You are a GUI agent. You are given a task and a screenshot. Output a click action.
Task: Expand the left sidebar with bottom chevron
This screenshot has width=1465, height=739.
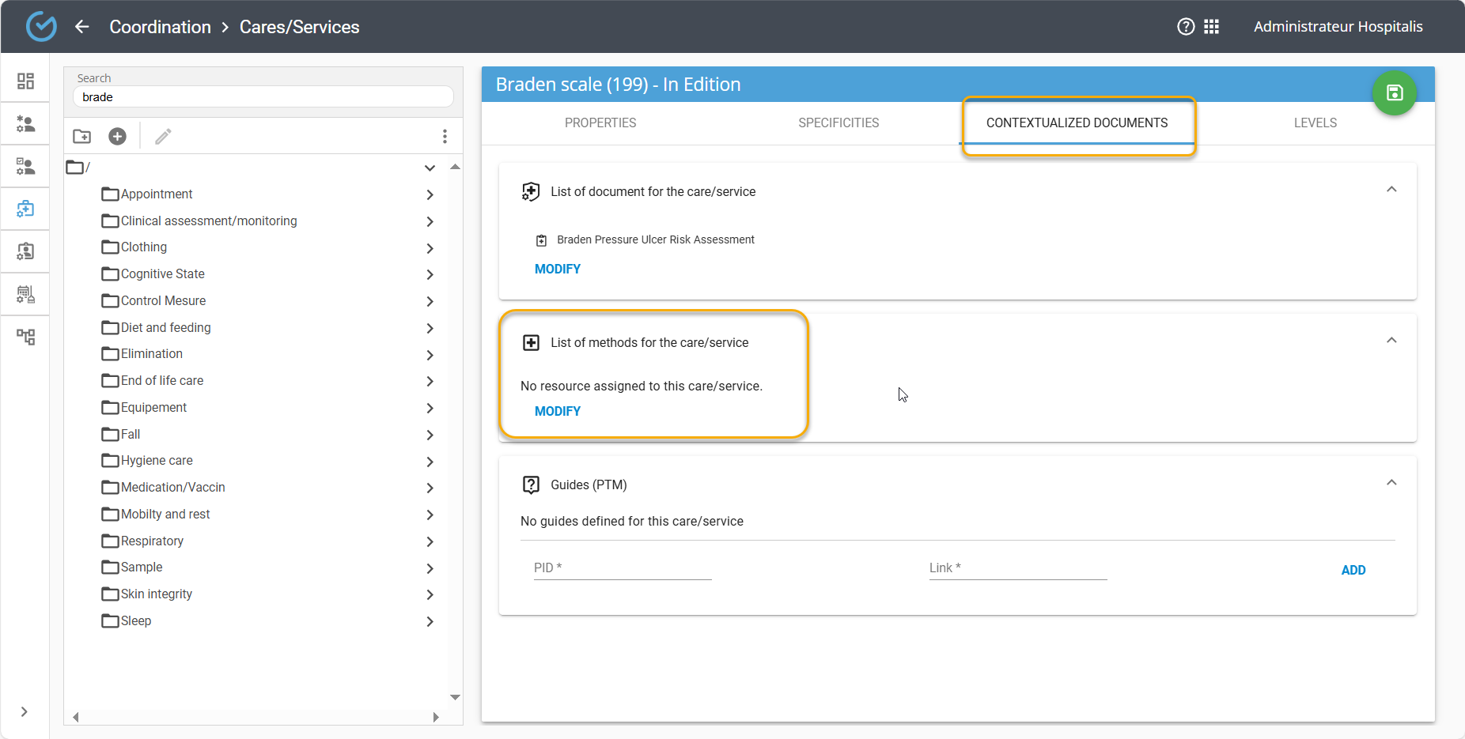[25, 711]
